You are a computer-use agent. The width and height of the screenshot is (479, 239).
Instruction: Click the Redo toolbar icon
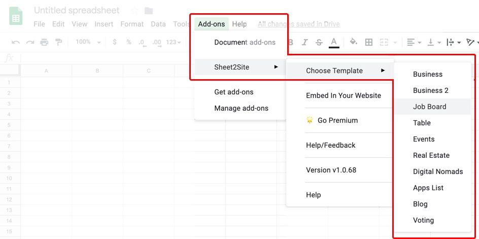pyautogui.click(x=30, y=42)
